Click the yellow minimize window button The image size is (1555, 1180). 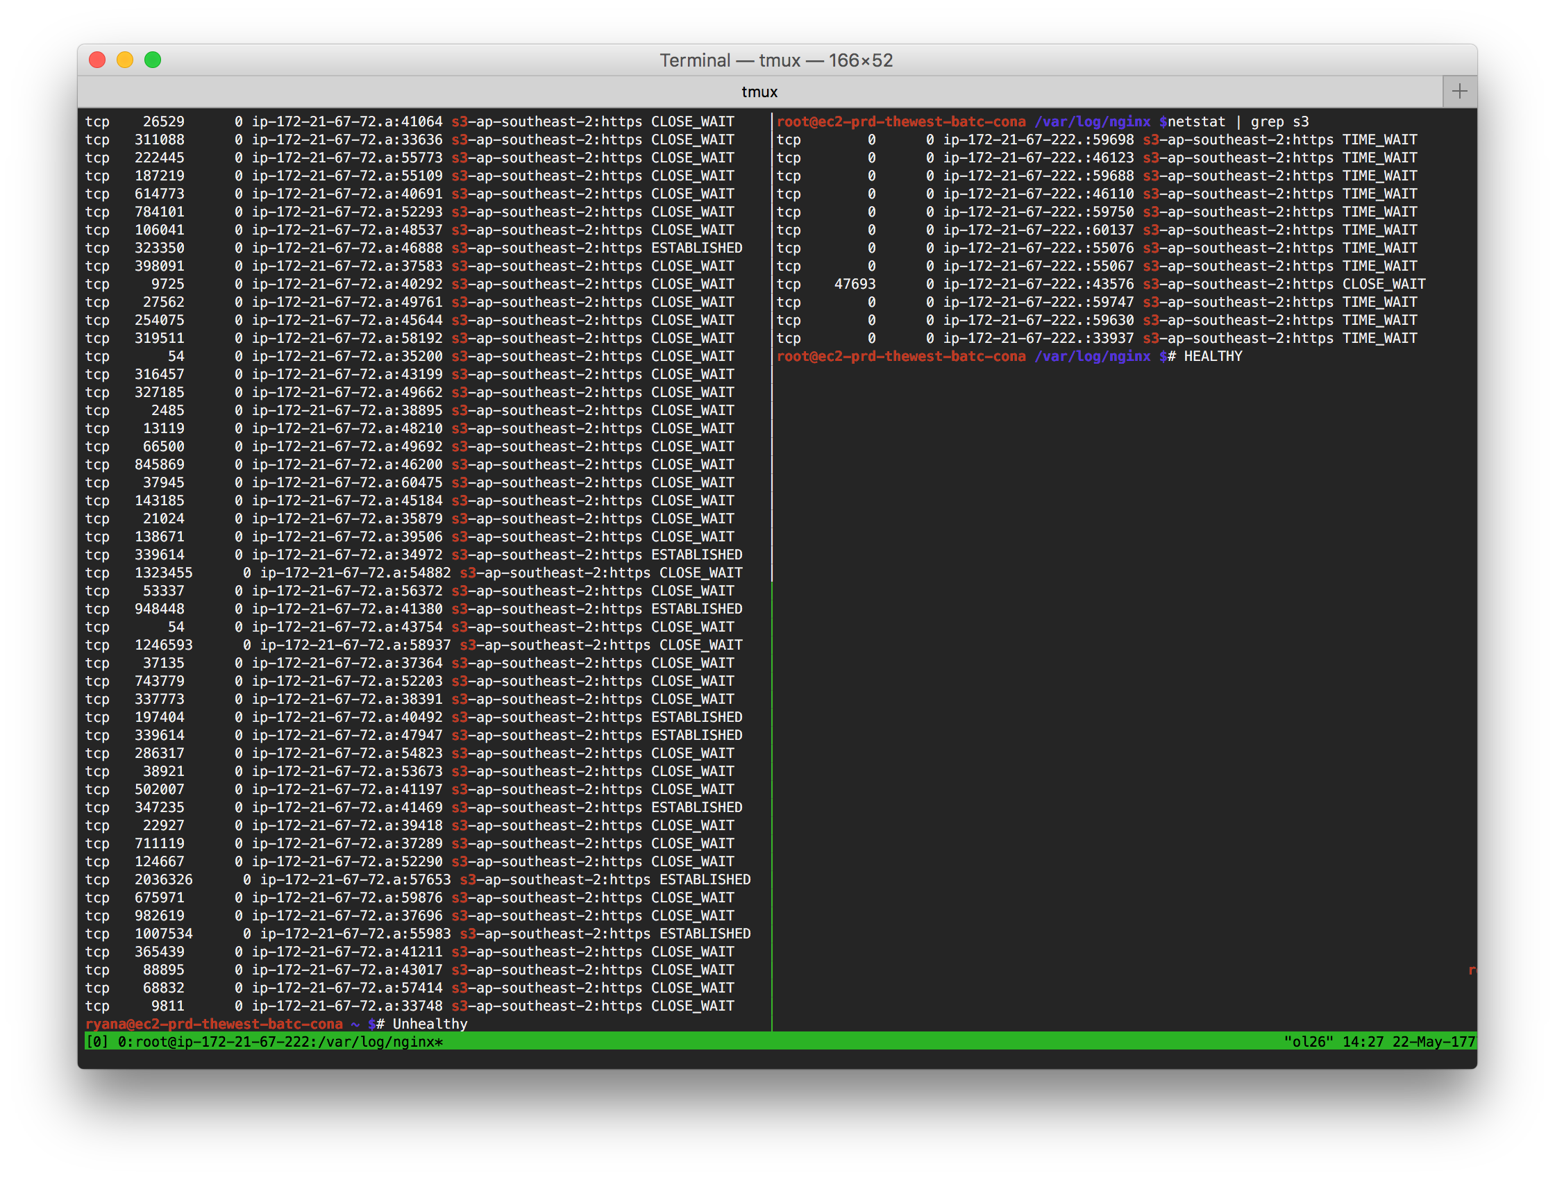[125, 60]
